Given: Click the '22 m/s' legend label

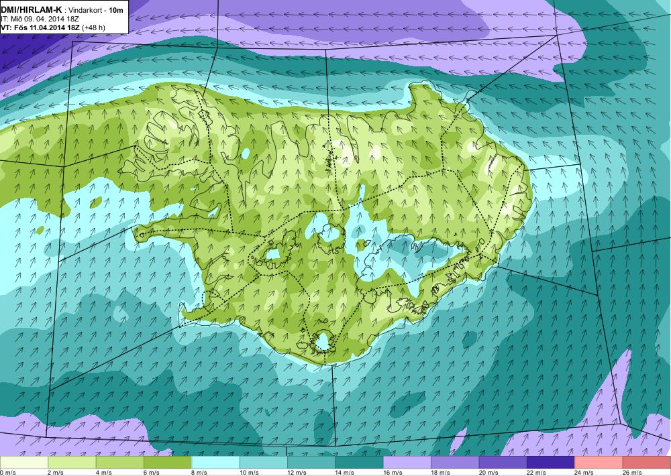Looking at the screenshot, I should 537,473.
